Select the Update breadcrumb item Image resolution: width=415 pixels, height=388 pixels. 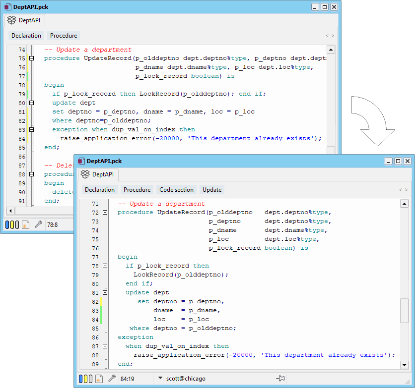(x=212, y=190)
